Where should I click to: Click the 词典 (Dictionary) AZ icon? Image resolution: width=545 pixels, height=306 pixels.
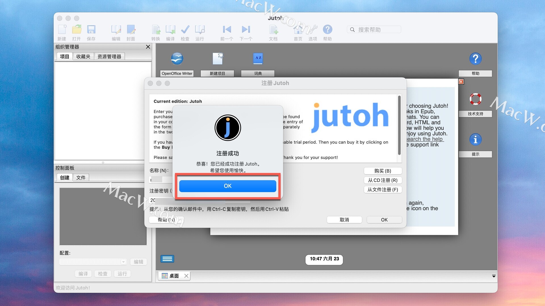pos(258,58)
